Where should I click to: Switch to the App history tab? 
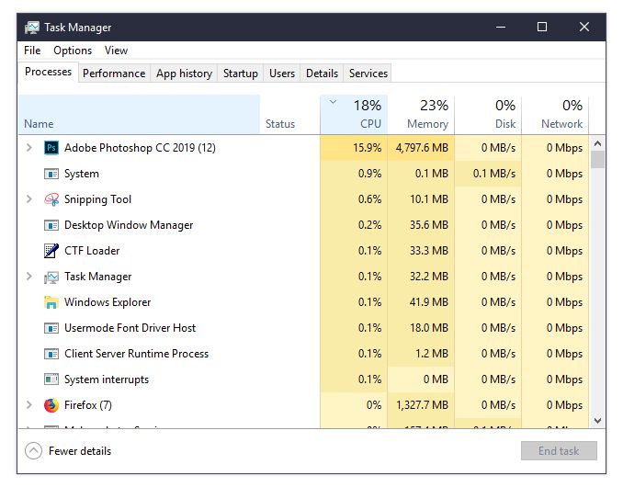pyautogui.click(x=184, y=74)
